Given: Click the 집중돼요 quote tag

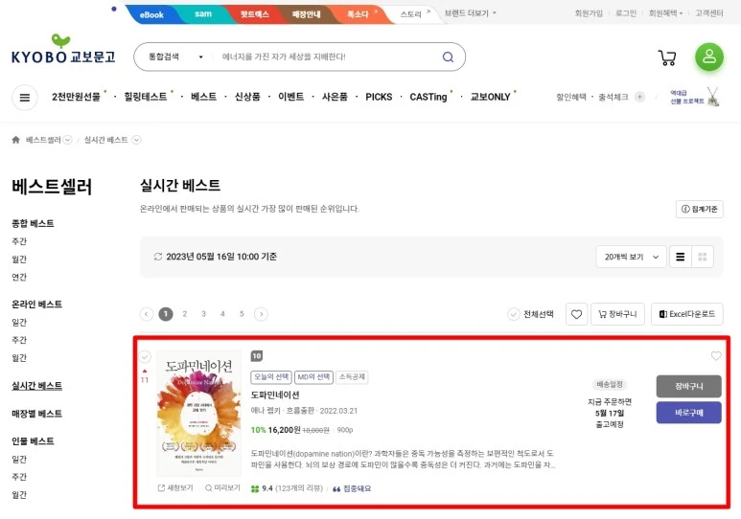Looking at the screenshot, I should click(x=352, y=488).
